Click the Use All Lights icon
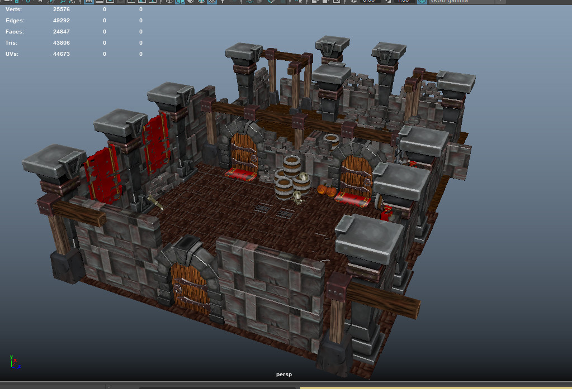The width and height of the screenshot is (572, 389). click(x=223, y=3)
